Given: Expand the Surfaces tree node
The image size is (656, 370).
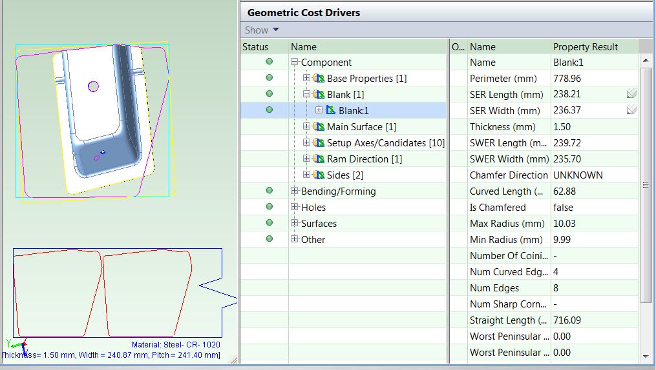Looking at the screenshot, I should (295, 224).
